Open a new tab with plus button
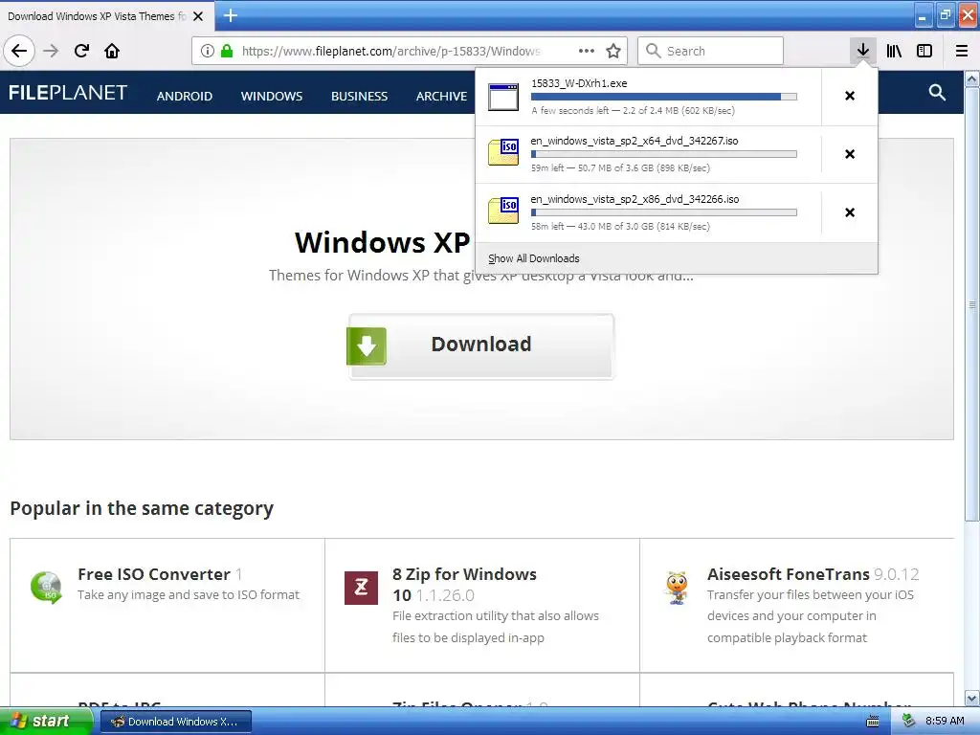980x735 pixels. point(231,15)
